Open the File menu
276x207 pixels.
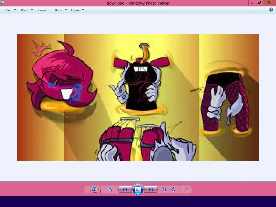point(7,10)
